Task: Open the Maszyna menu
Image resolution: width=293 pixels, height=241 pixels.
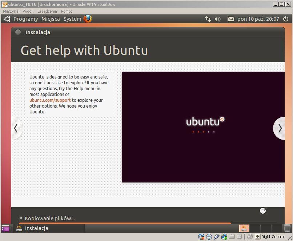Action: pos(11,11)
